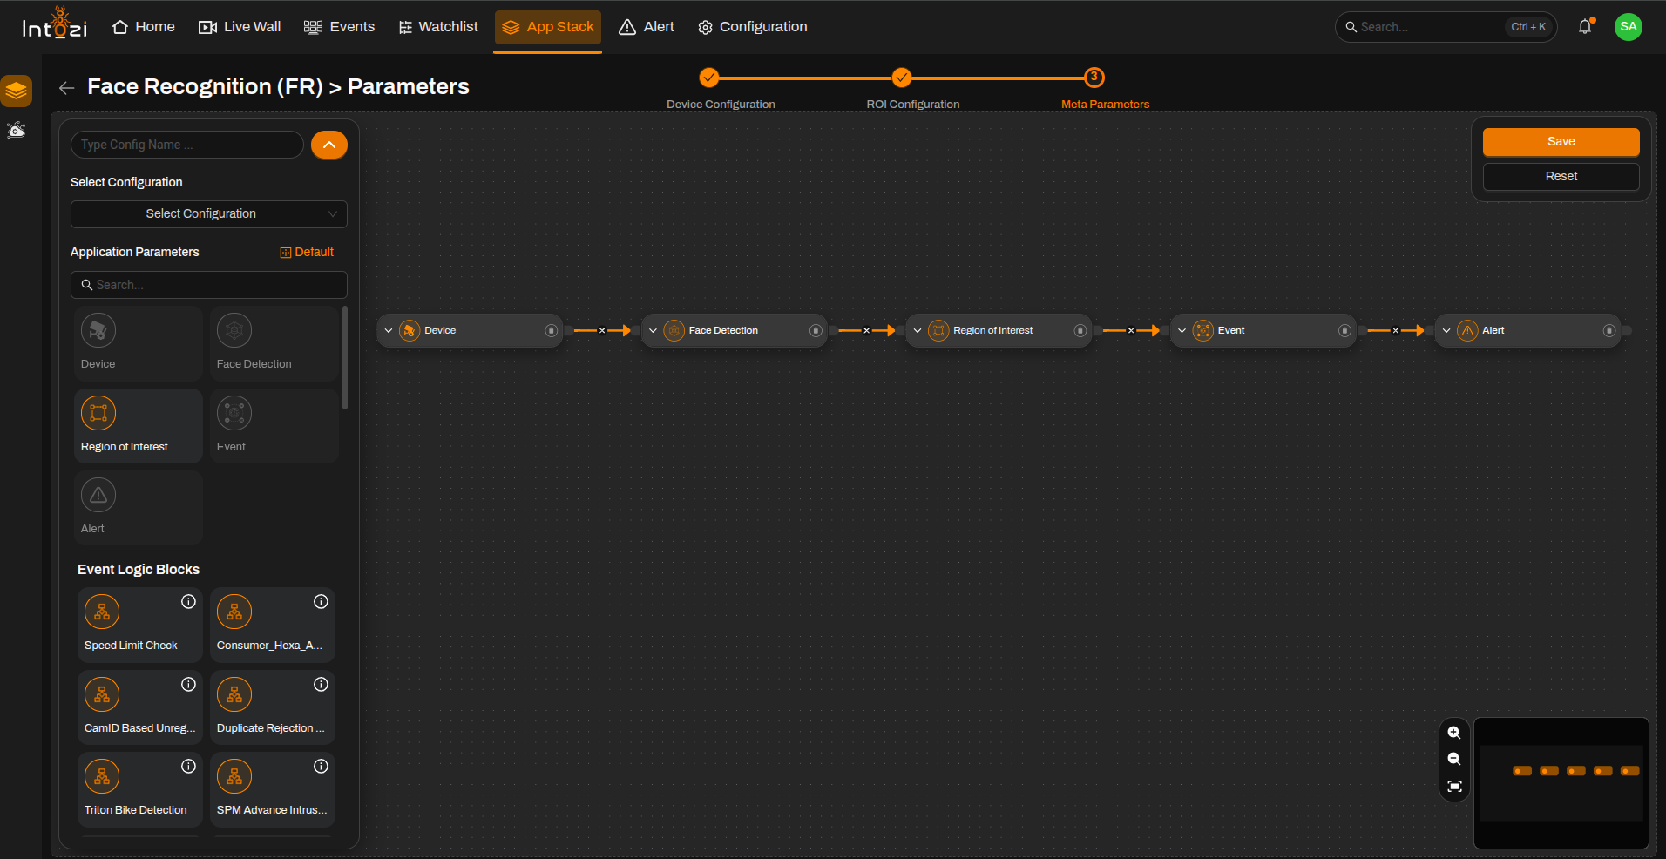Image resolution: width=1666 pixels, height=859 pixels.
Task: Click the fit view icon
Action: (1453, 787)
